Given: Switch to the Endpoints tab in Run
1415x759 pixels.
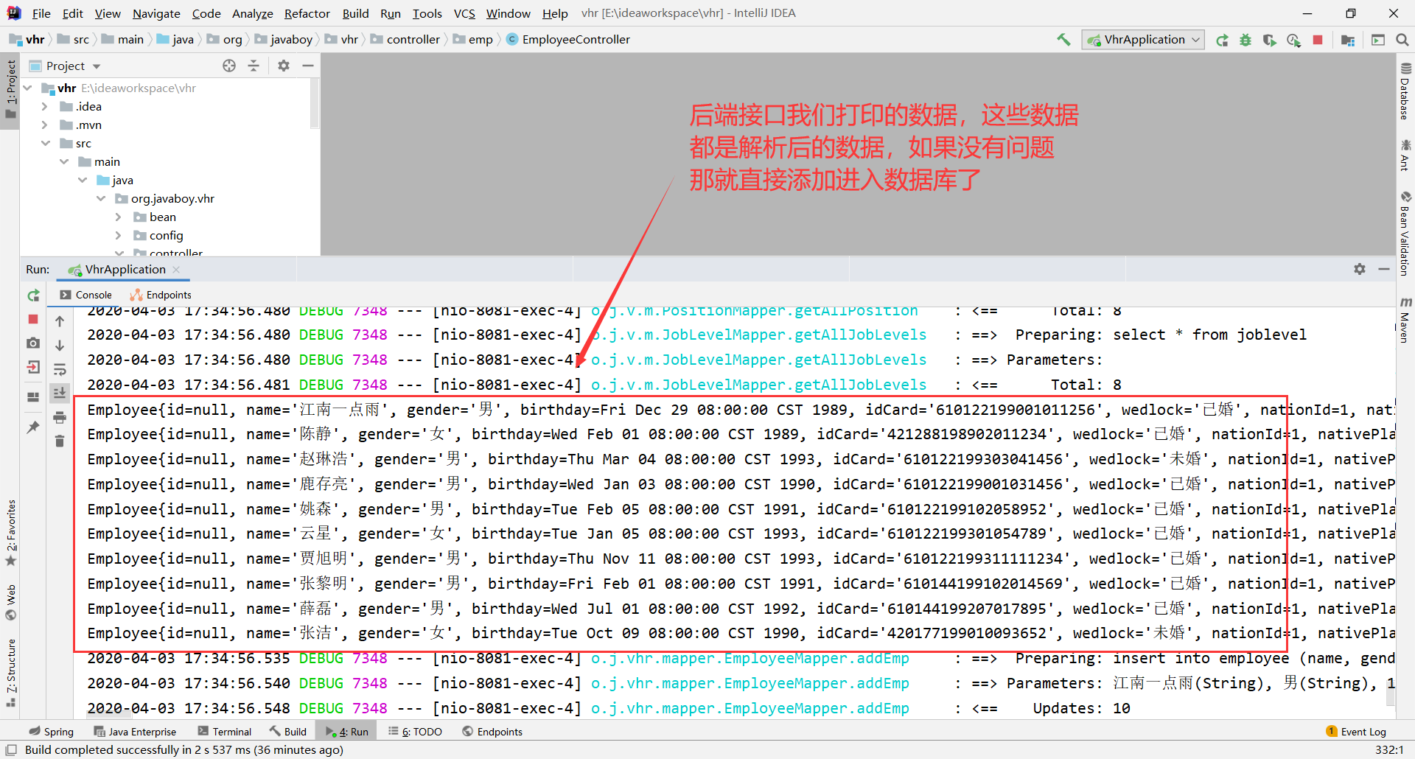Looking at the screenshot, I should (161, 295).
